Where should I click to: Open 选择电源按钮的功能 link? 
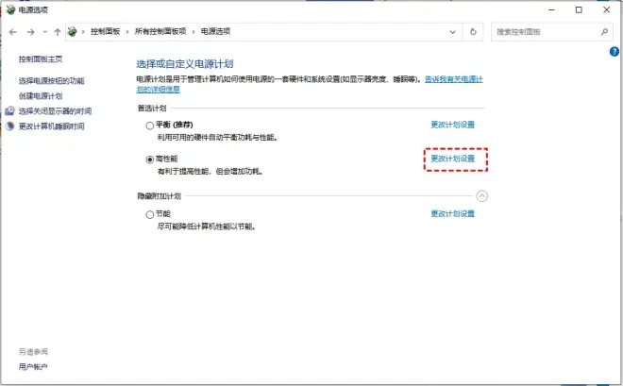tap(52, 81)
